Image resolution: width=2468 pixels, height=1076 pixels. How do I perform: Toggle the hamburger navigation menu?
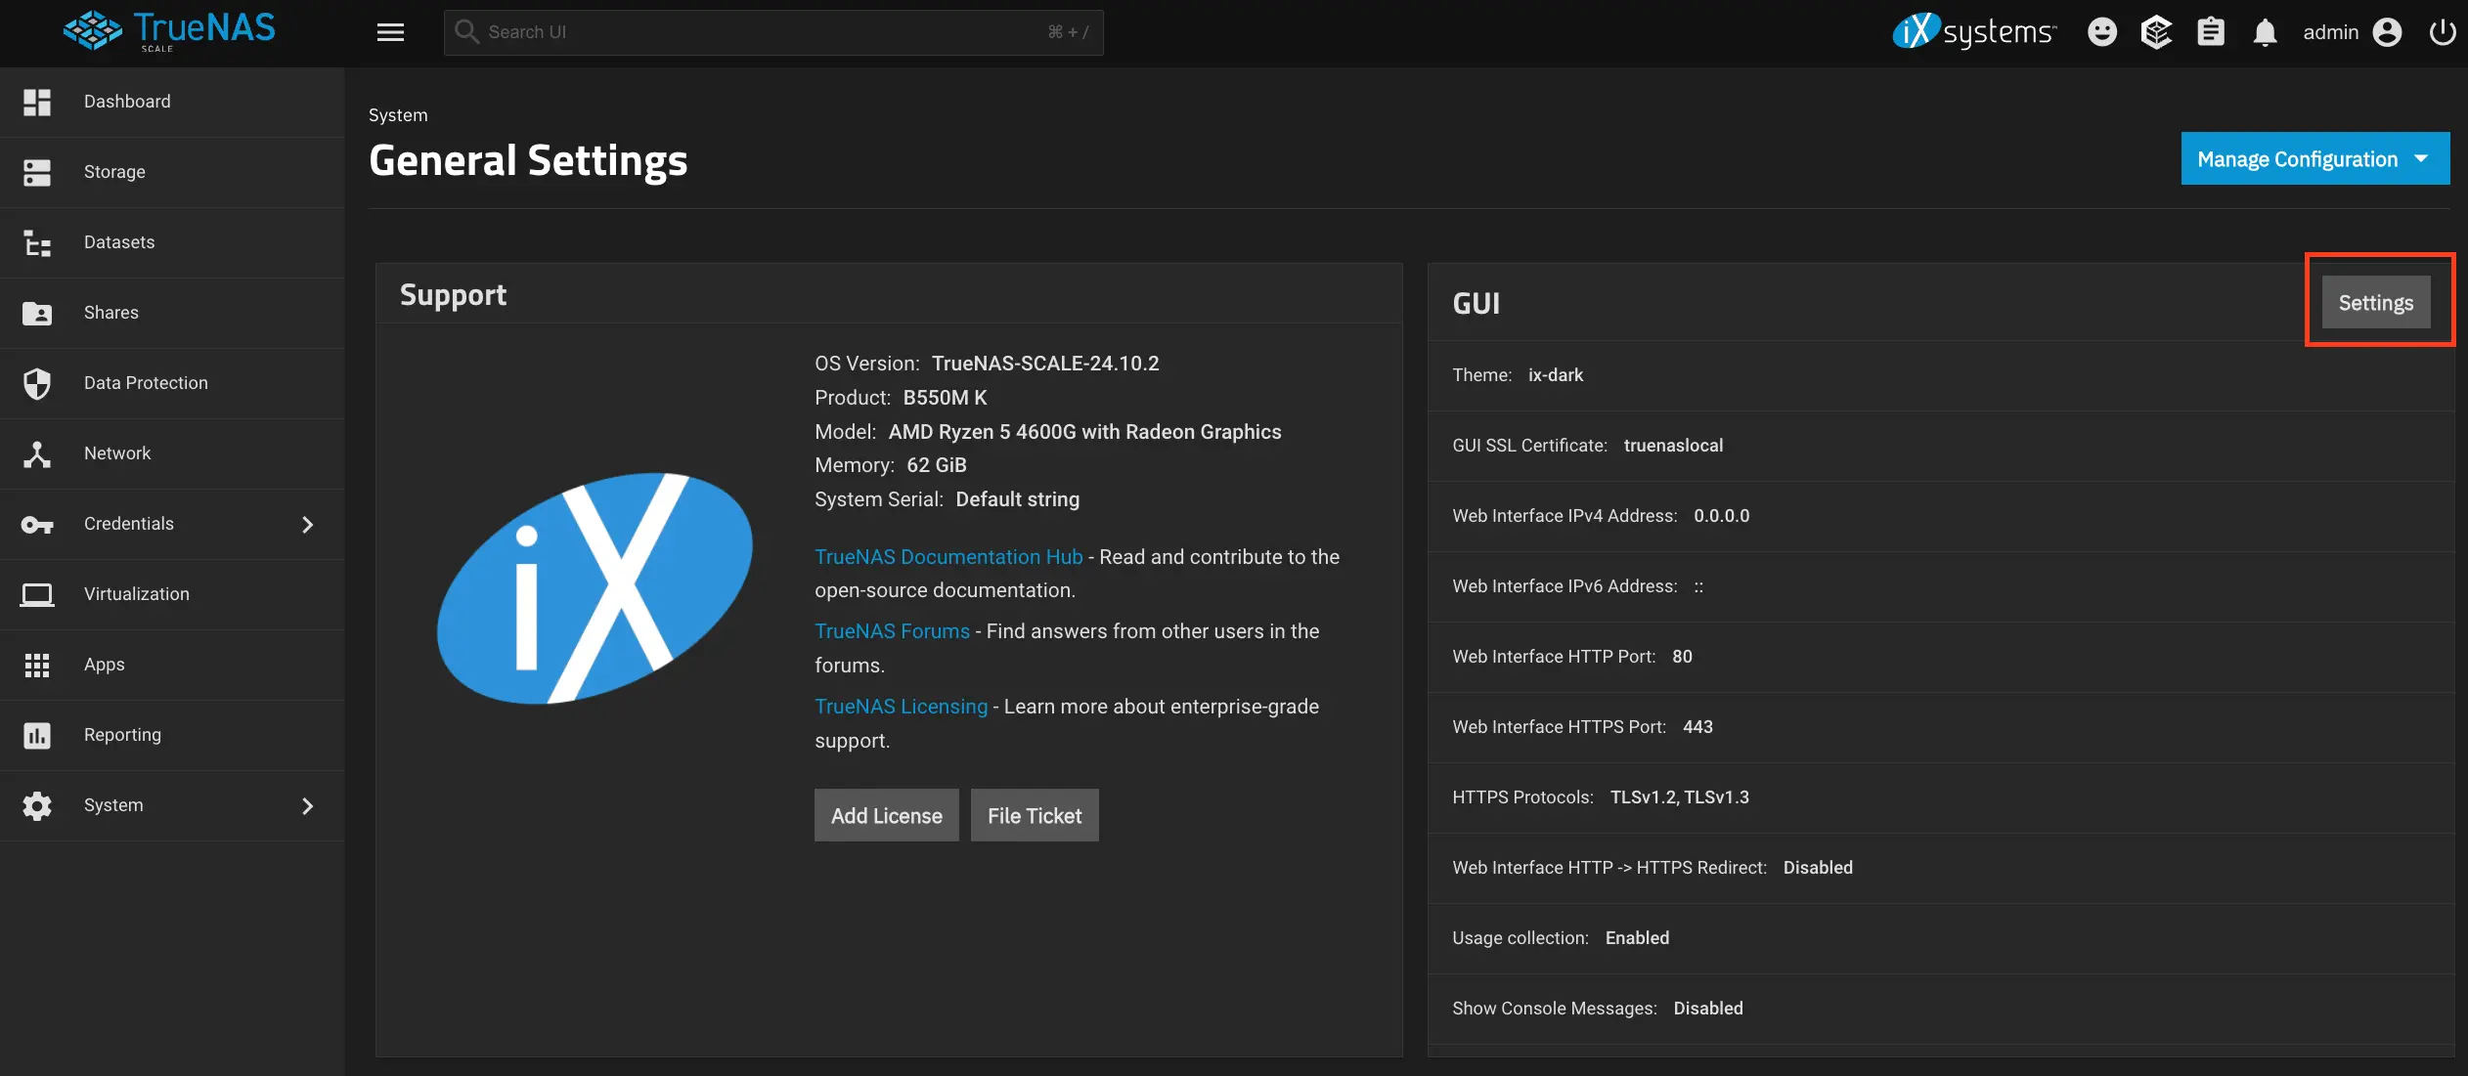click(390, 31)
